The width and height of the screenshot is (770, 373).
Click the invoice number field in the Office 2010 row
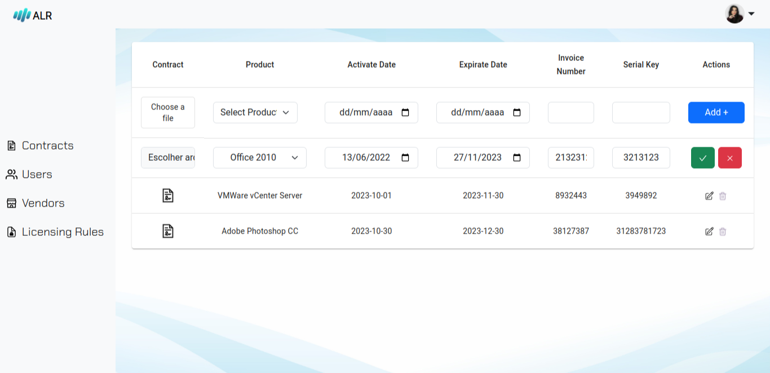[571, 157]
